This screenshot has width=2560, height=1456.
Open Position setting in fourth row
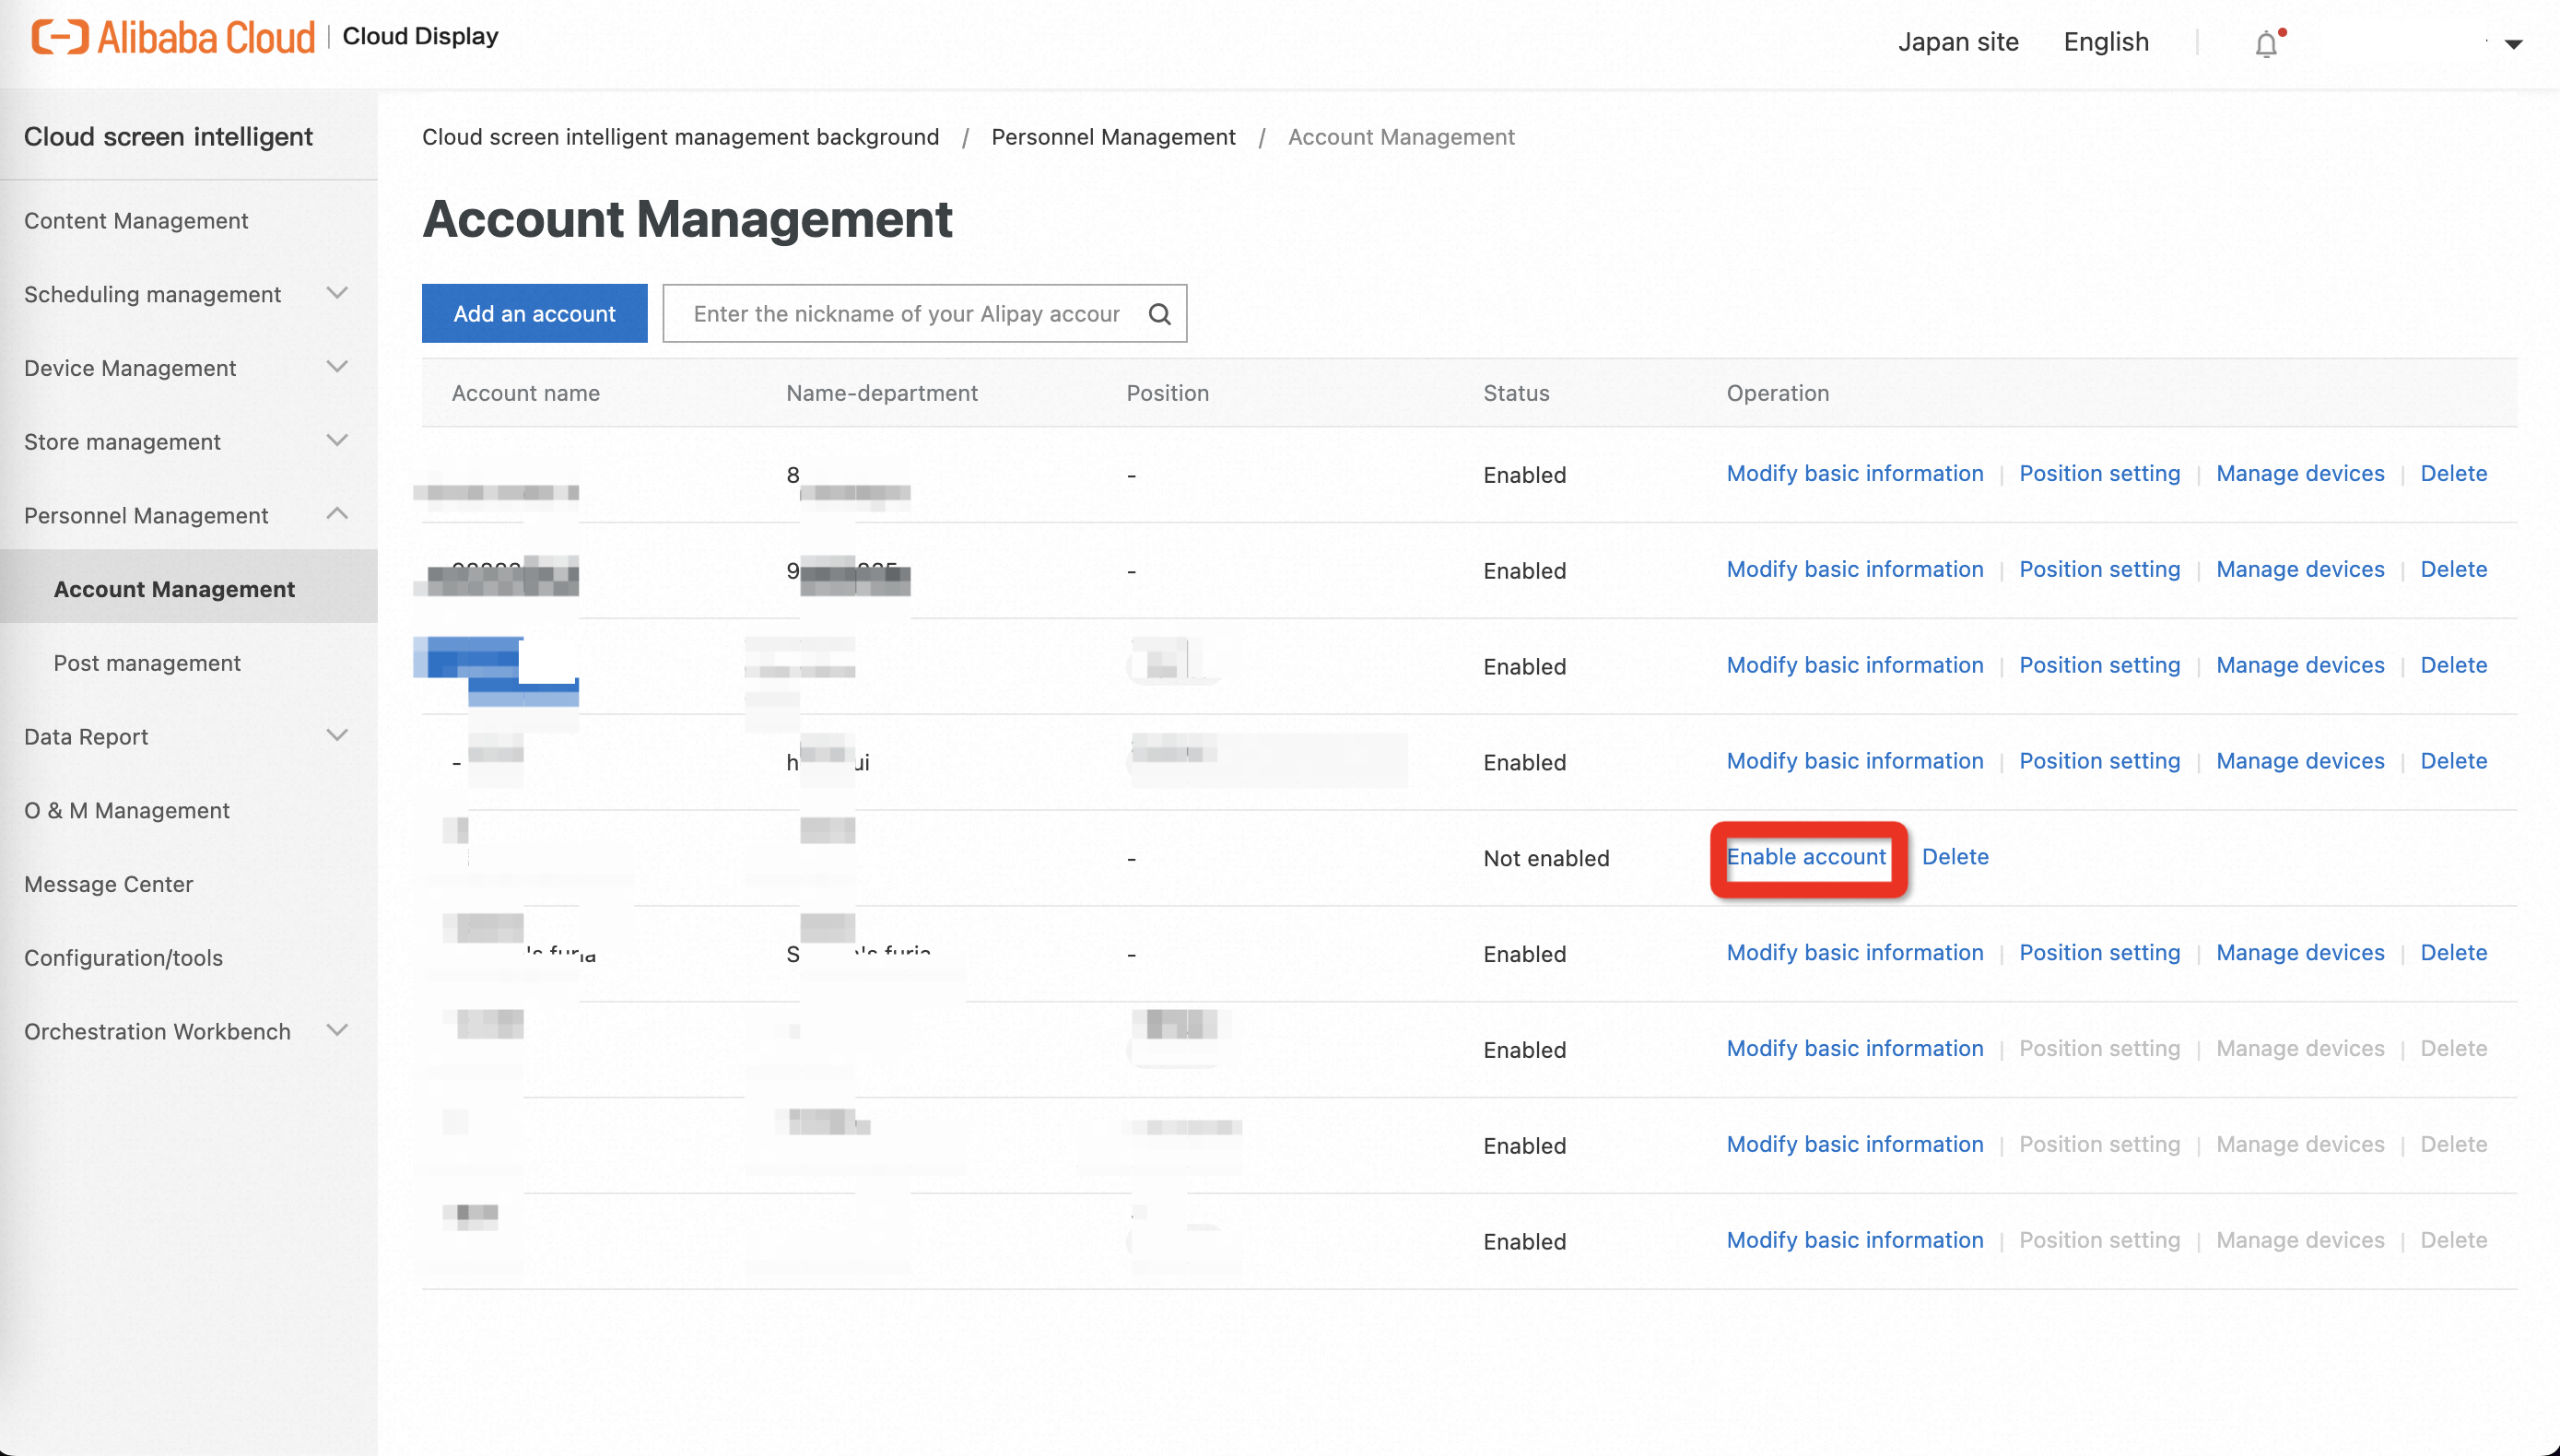[2099, 762]
